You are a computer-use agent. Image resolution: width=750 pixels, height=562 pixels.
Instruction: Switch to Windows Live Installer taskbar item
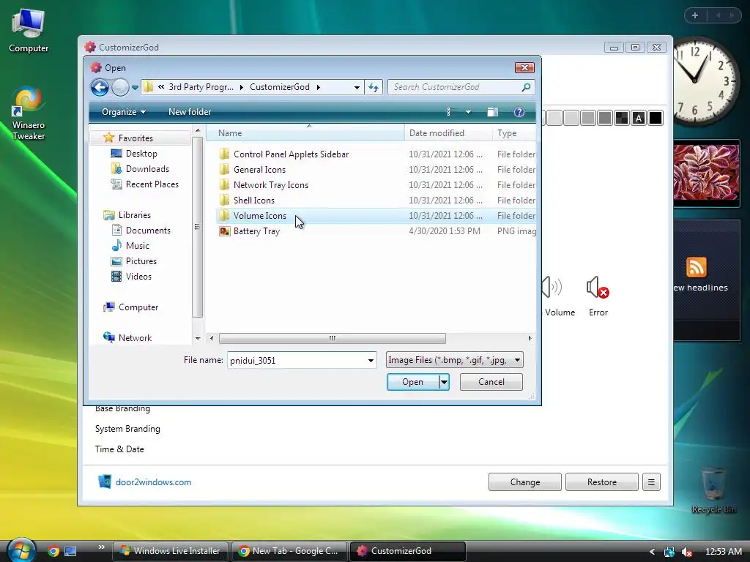coord(171,551)
